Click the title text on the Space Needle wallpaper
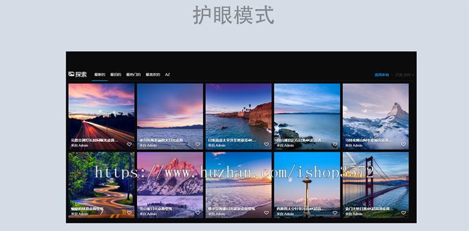The height and width of the screenshot is (231, 469). 301,209
